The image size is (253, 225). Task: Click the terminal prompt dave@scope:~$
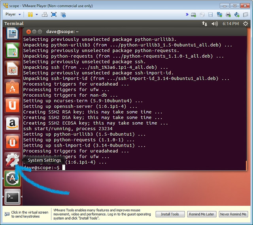click(x=41, y=168)
